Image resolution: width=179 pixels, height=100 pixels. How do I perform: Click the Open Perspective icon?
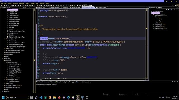click(x=176, y=5)
